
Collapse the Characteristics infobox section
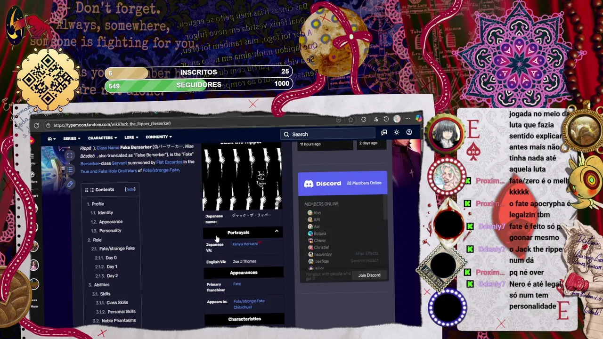coord(244,319)
